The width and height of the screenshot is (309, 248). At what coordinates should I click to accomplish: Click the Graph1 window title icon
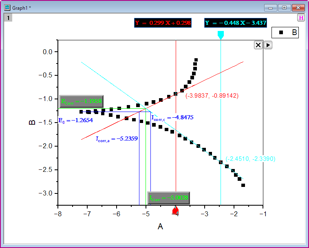click(x=7, y=7)
